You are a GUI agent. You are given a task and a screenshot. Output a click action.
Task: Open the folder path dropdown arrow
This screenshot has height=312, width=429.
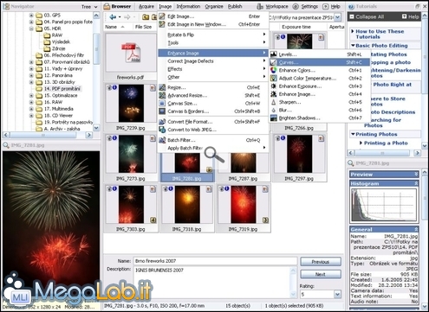click(338, 17)
